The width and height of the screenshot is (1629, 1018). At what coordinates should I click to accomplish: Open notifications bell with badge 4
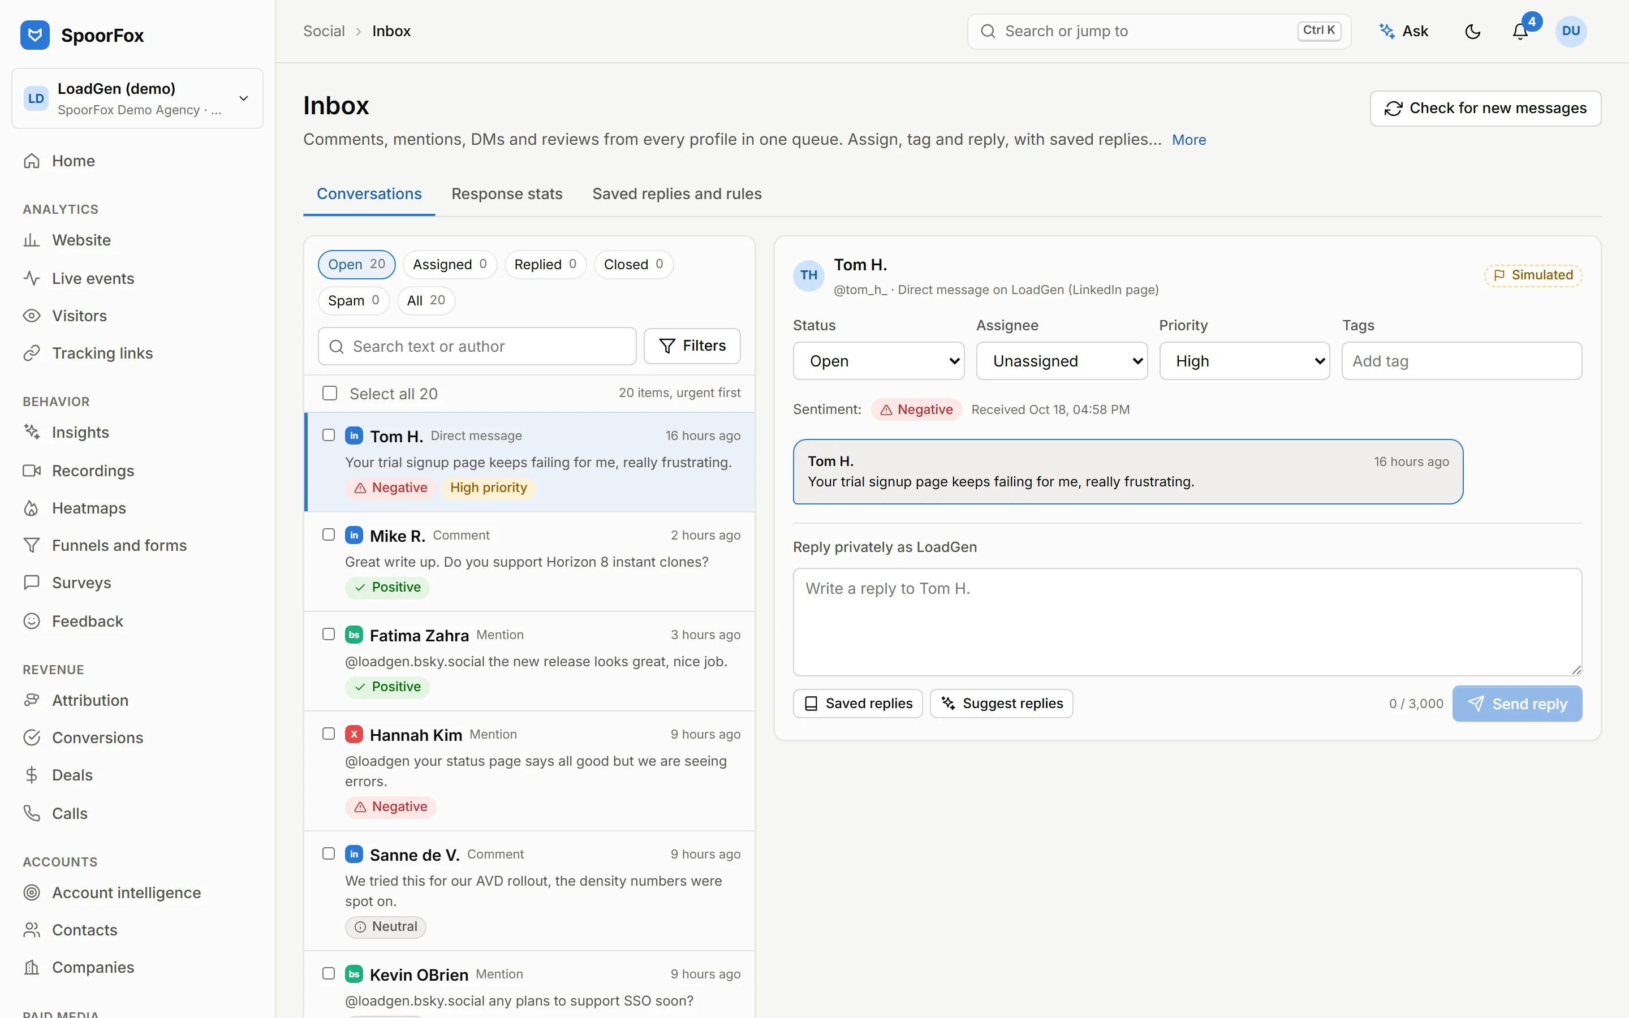tap(1520, 32)
